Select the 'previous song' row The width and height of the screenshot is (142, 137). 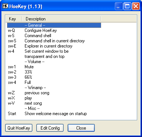click(54, 93)
